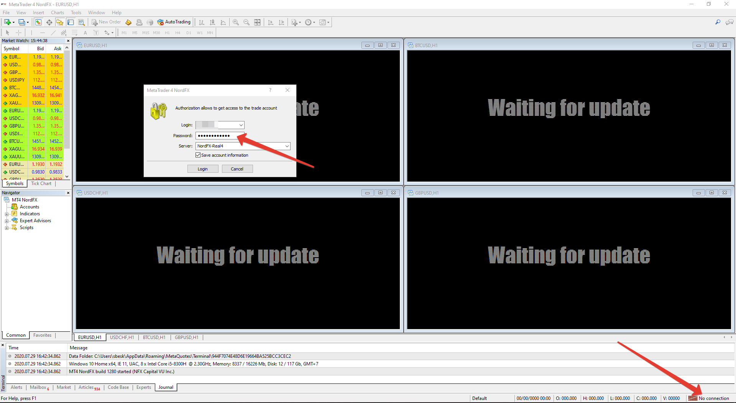The width and height of the screenshot is (736, 403).
Task: Click the Password input field
Action: 220,136
